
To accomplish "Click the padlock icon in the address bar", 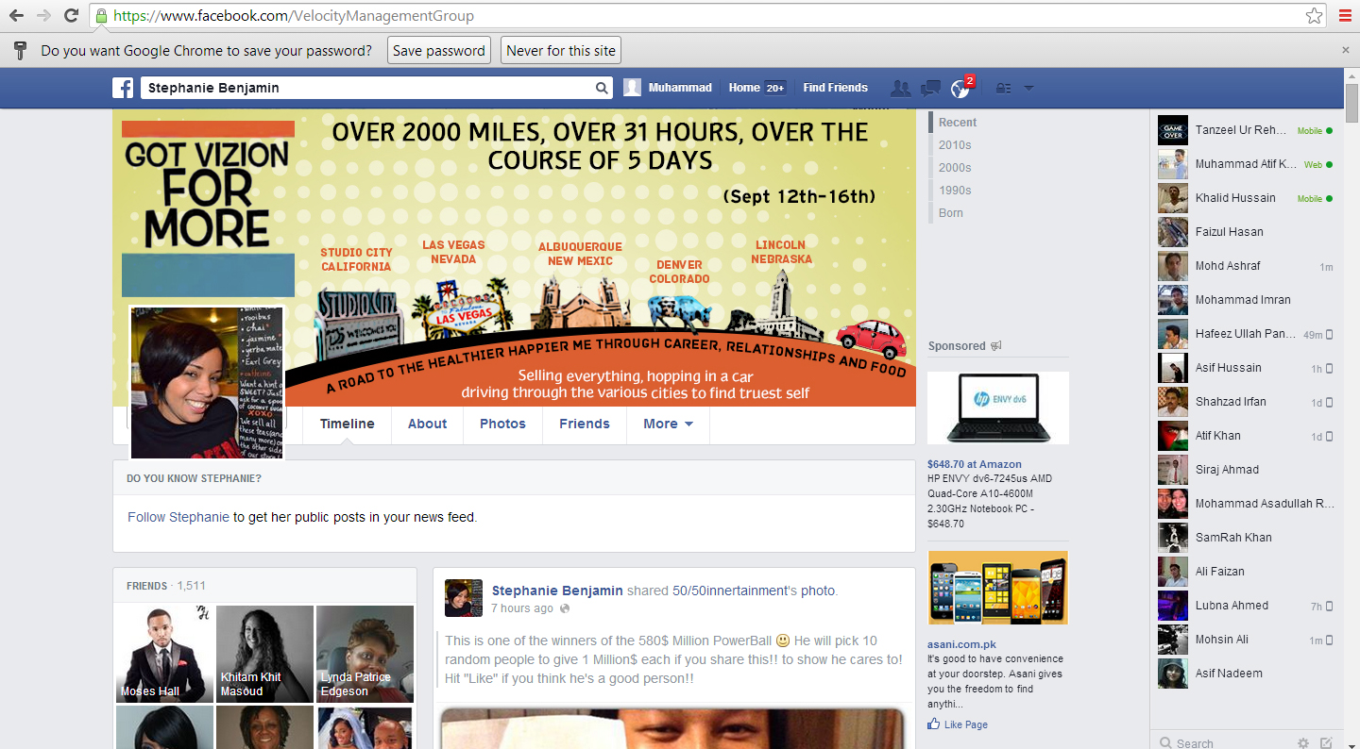I will click(x=100, y=15).
